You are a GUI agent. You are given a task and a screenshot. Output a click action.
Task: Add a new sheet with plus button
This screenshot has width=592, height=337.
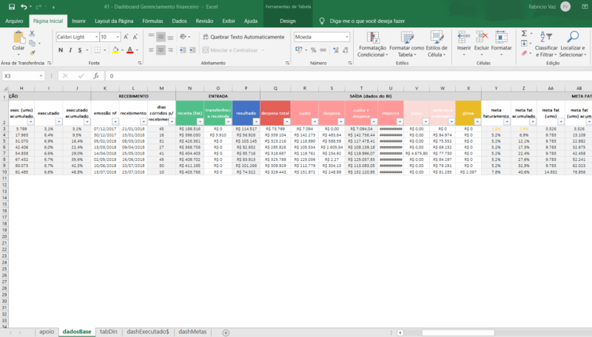tap(226, 333)
